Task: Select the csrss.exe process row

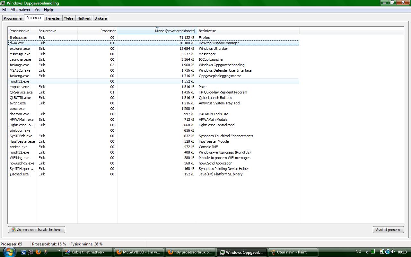Action: (153, 109)
